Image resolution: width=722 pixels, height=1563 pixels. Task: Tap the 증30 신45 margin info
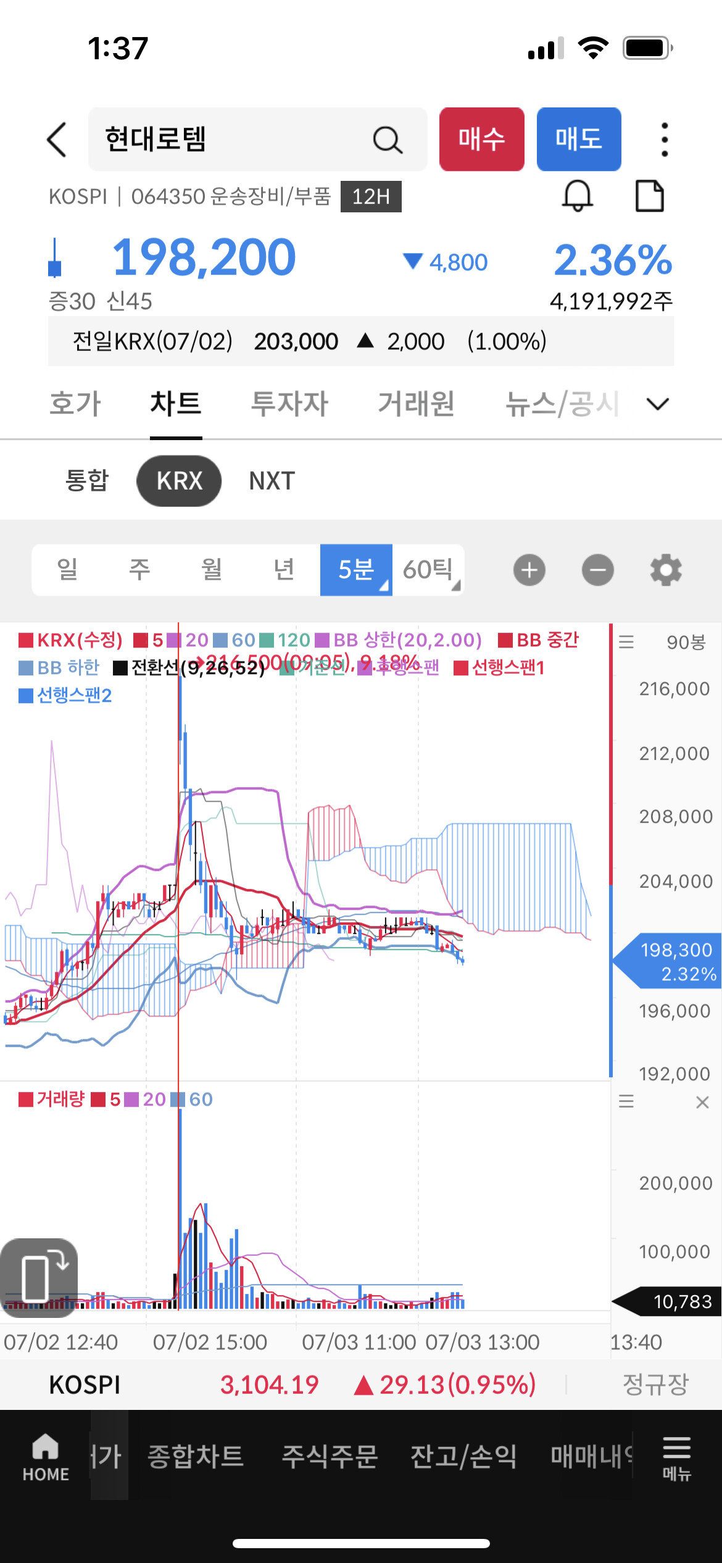100,301
